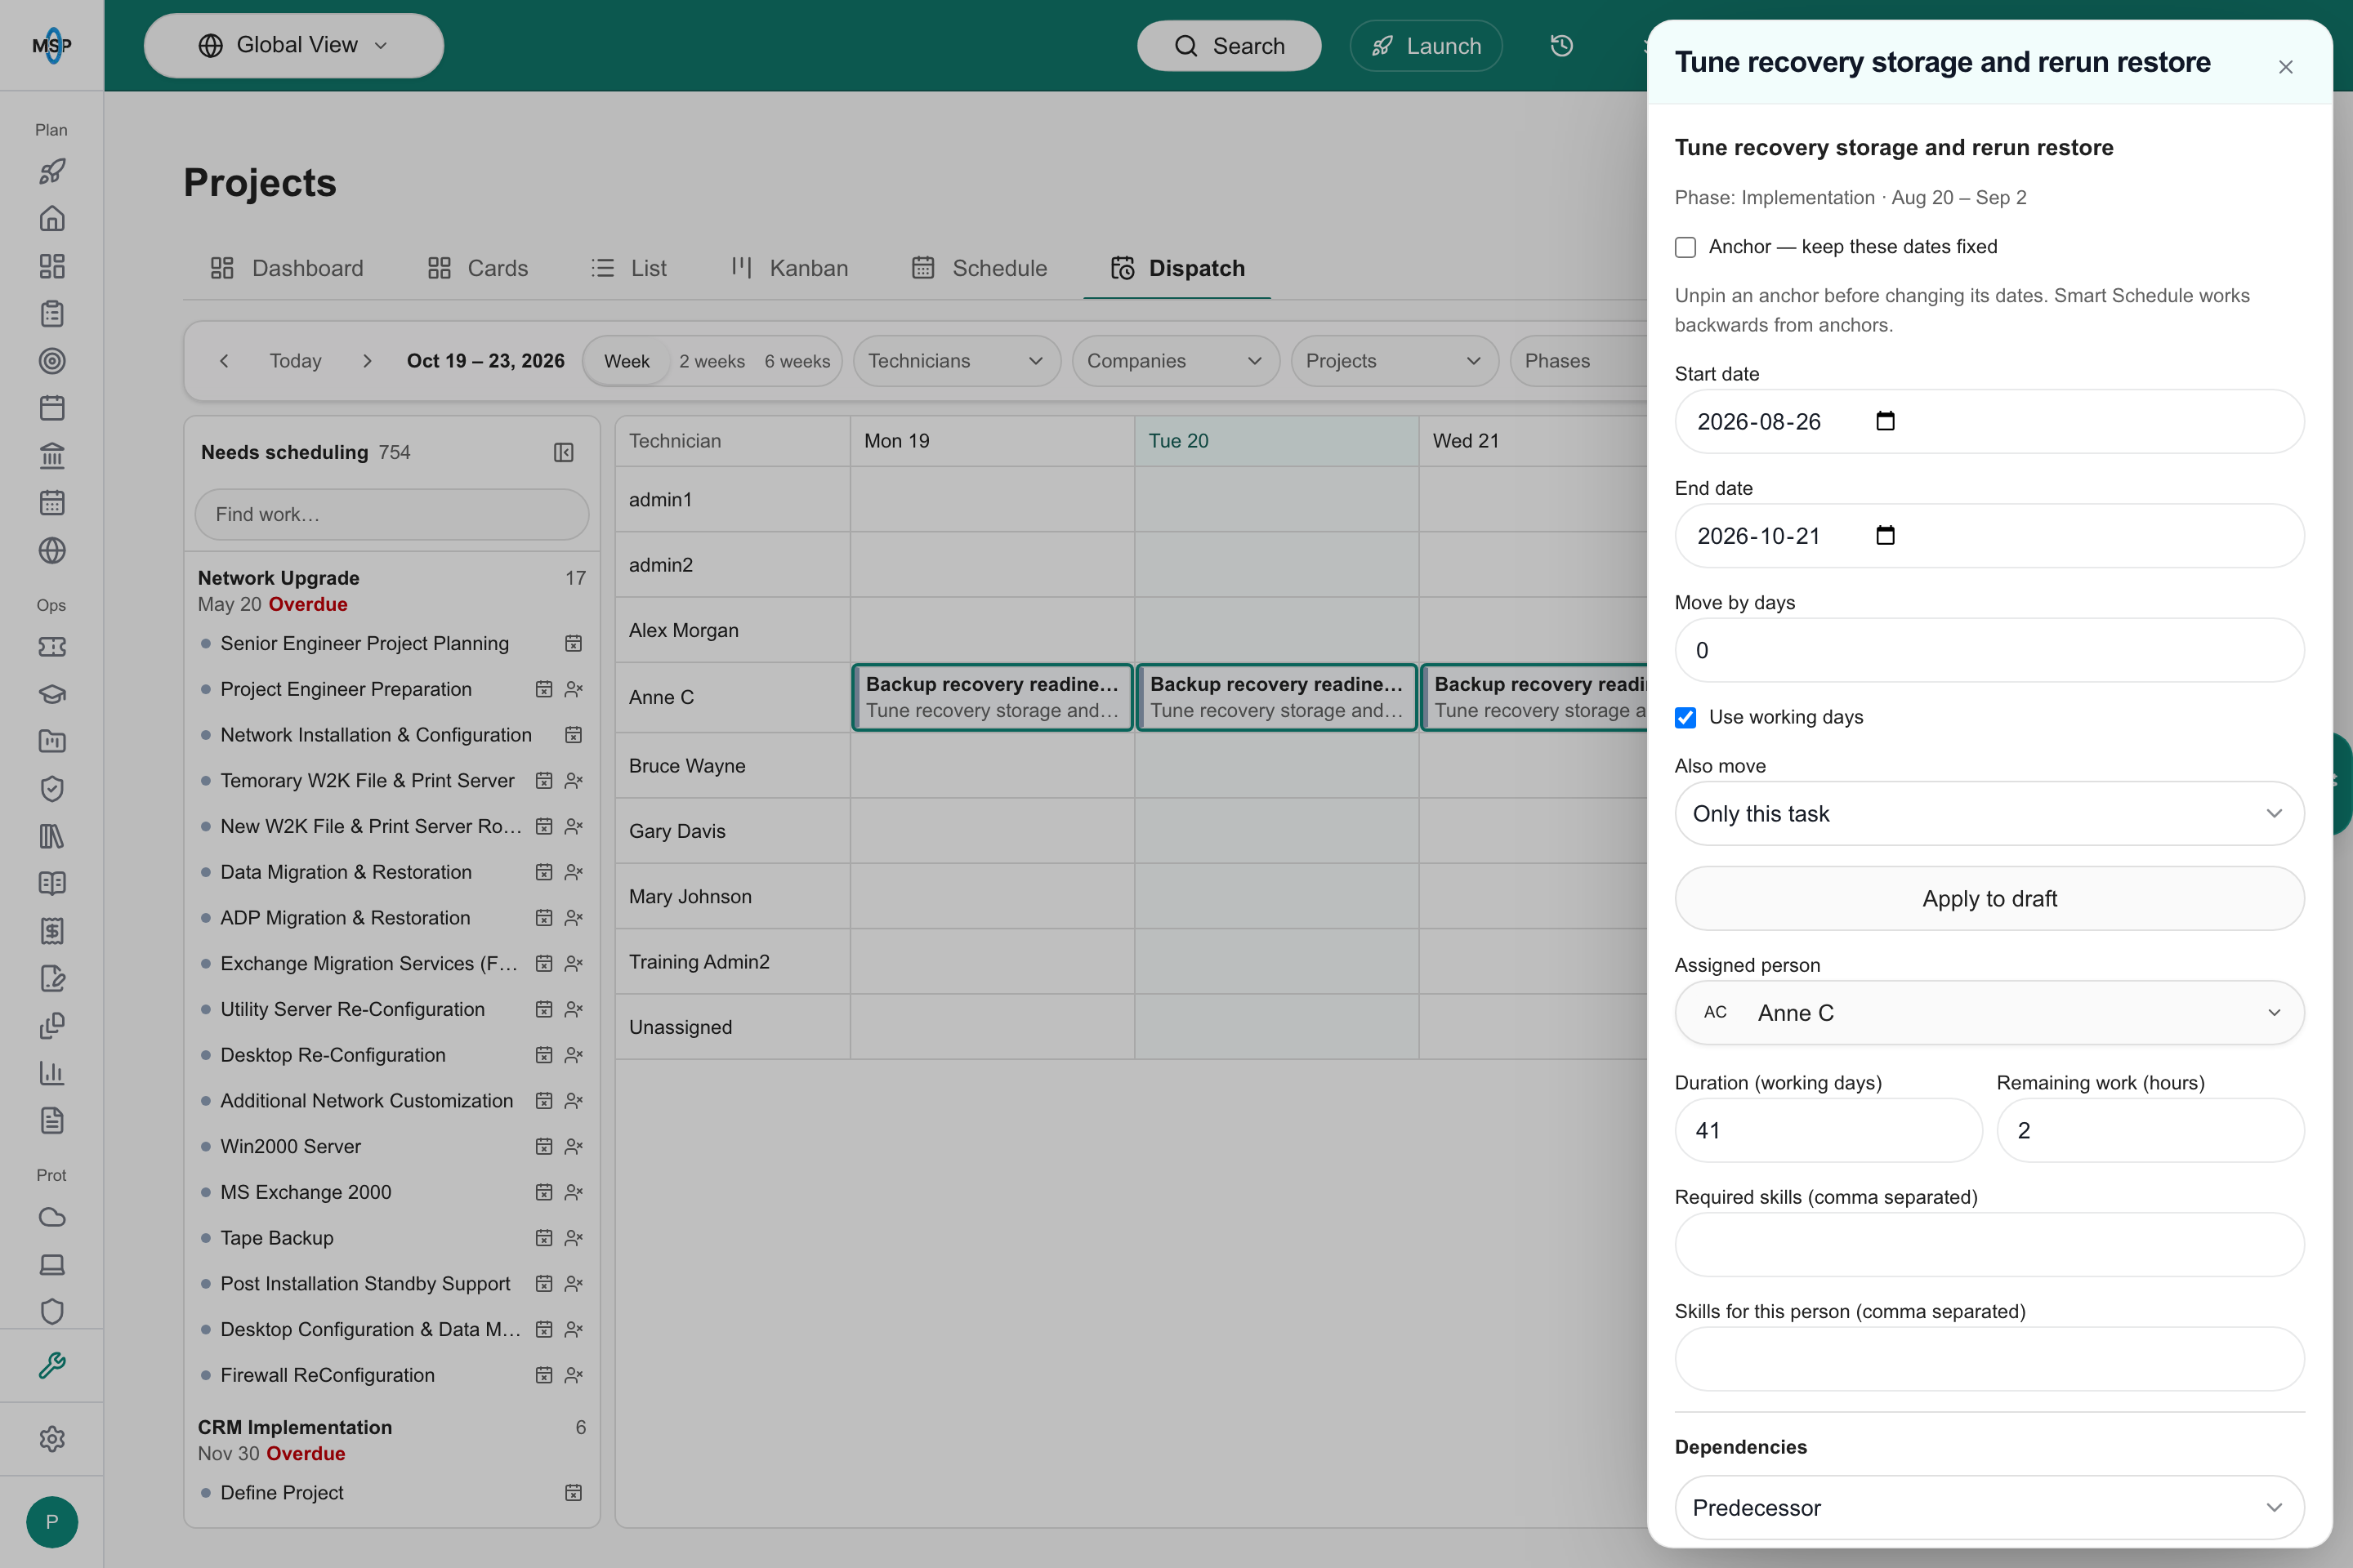This screenshot has height=1568, width=2353.
Task: Click the rocket icon in the Plan sidebar
Action: pos(52,171)
